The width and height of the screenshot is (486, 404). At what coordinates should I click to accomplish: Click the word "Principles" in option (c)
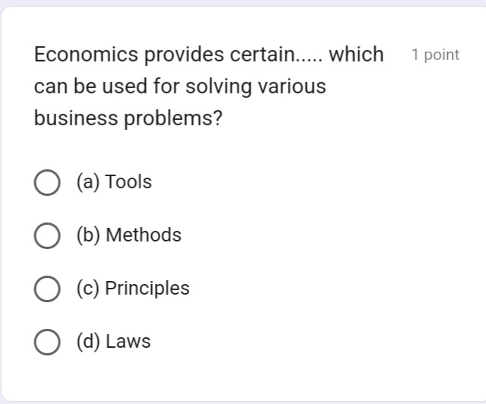click(x=147, y=289)
